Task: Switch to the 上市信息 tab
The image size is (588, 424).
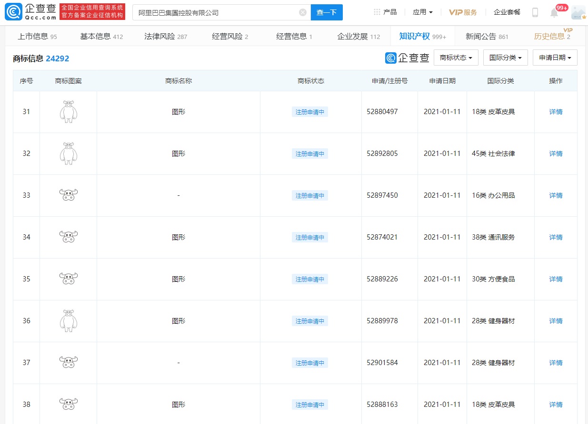Action: [37, 36]
